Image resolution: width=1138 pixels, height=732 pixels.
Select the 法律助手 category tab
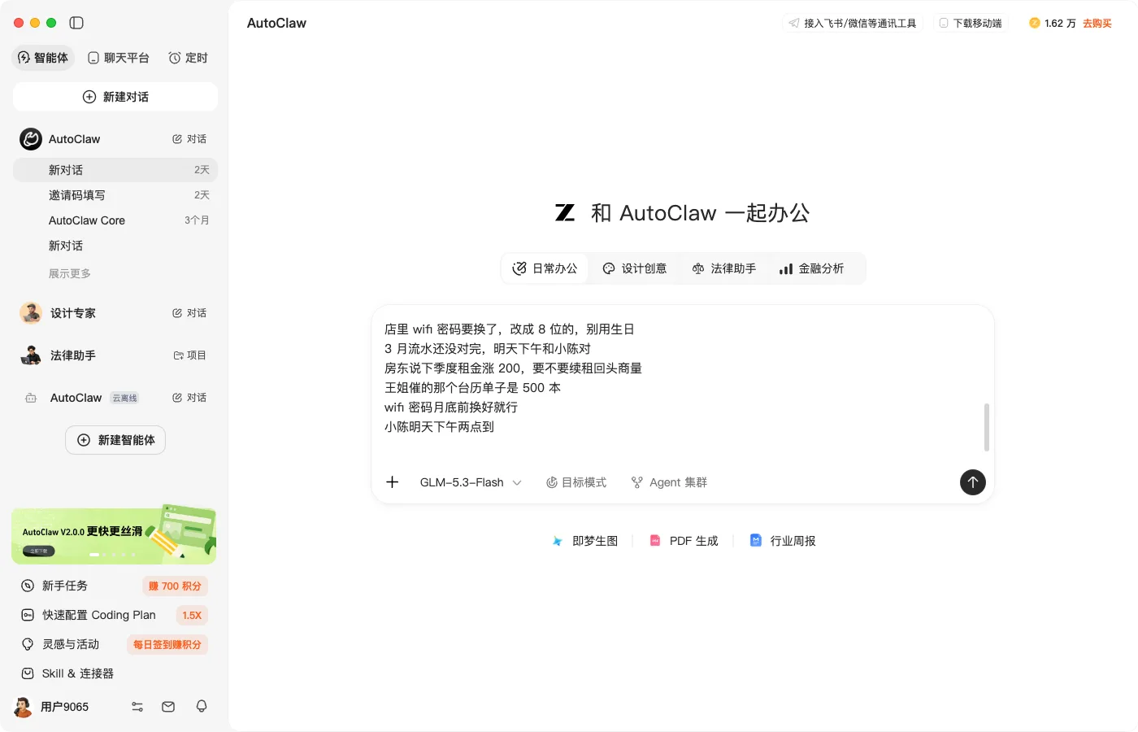point(723,268)
